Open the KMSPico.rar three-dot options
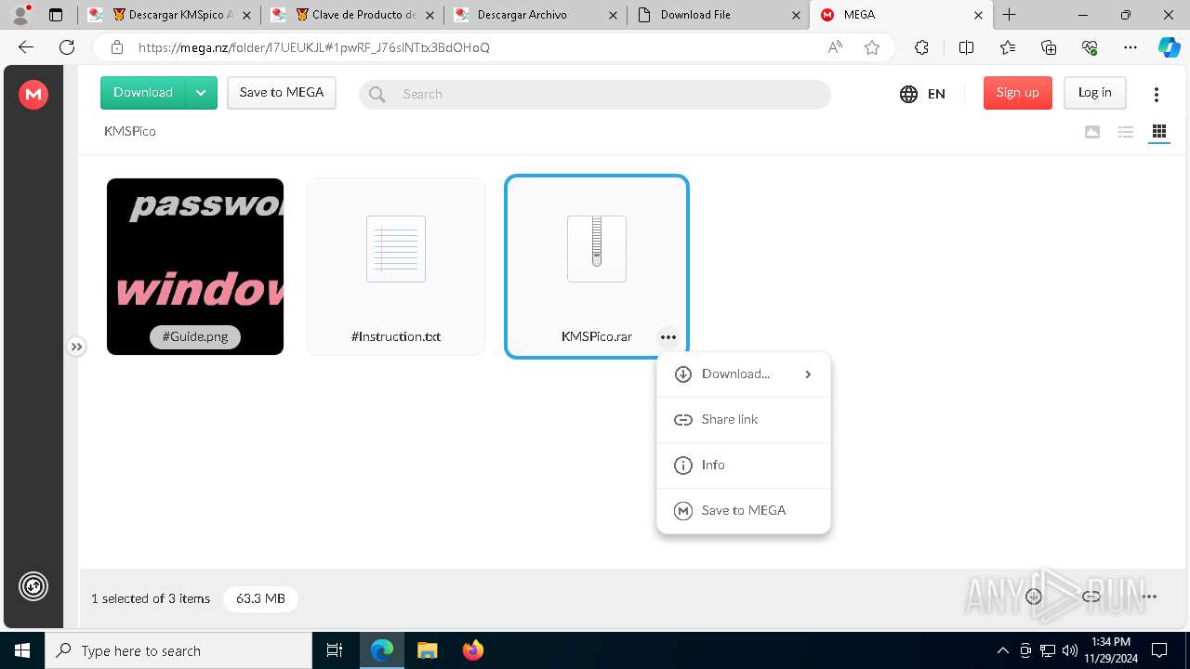The image size is (1190, 669). point(668,337)
